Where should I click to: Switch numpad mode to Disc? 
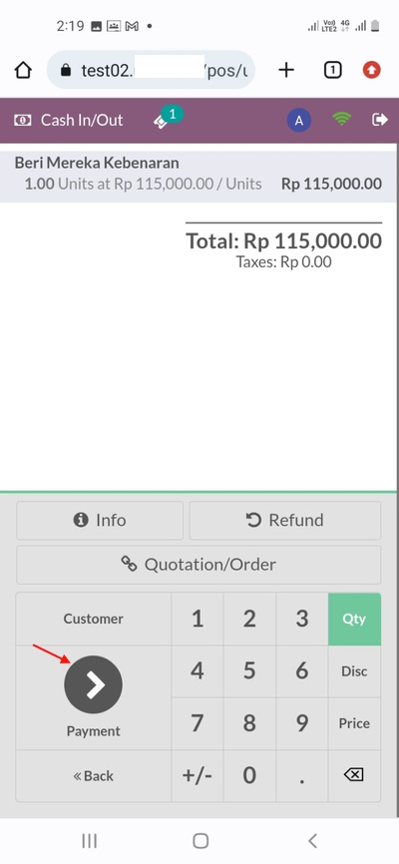pyautogui.click(x=354, y=671)
